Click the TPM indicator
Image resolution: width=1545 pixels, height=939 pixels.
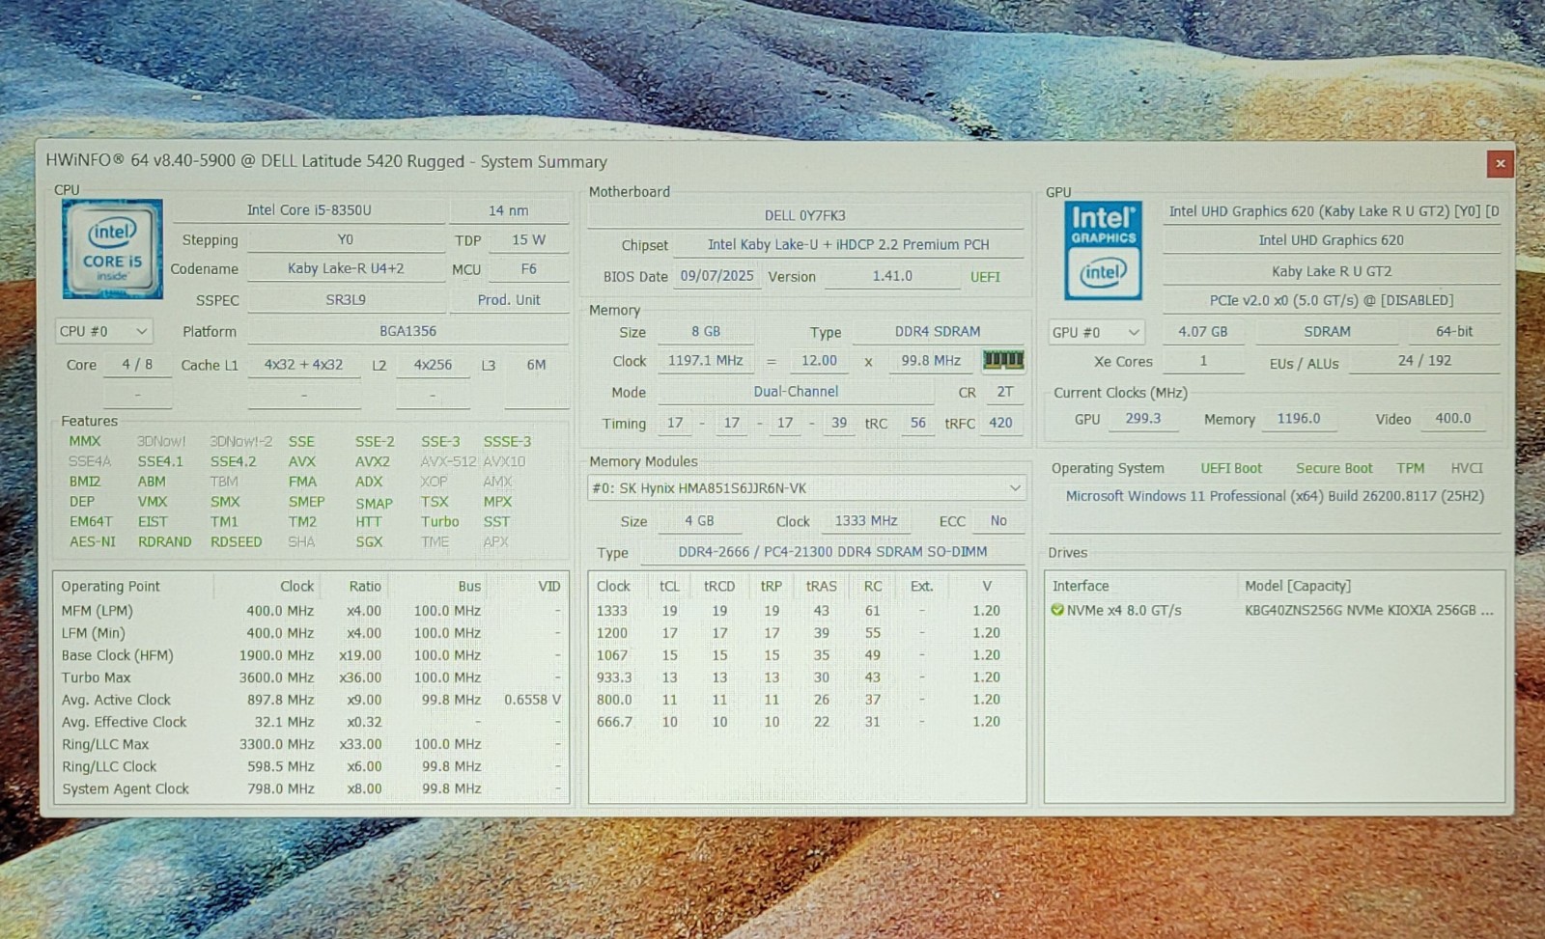[x=1411, y=468]
